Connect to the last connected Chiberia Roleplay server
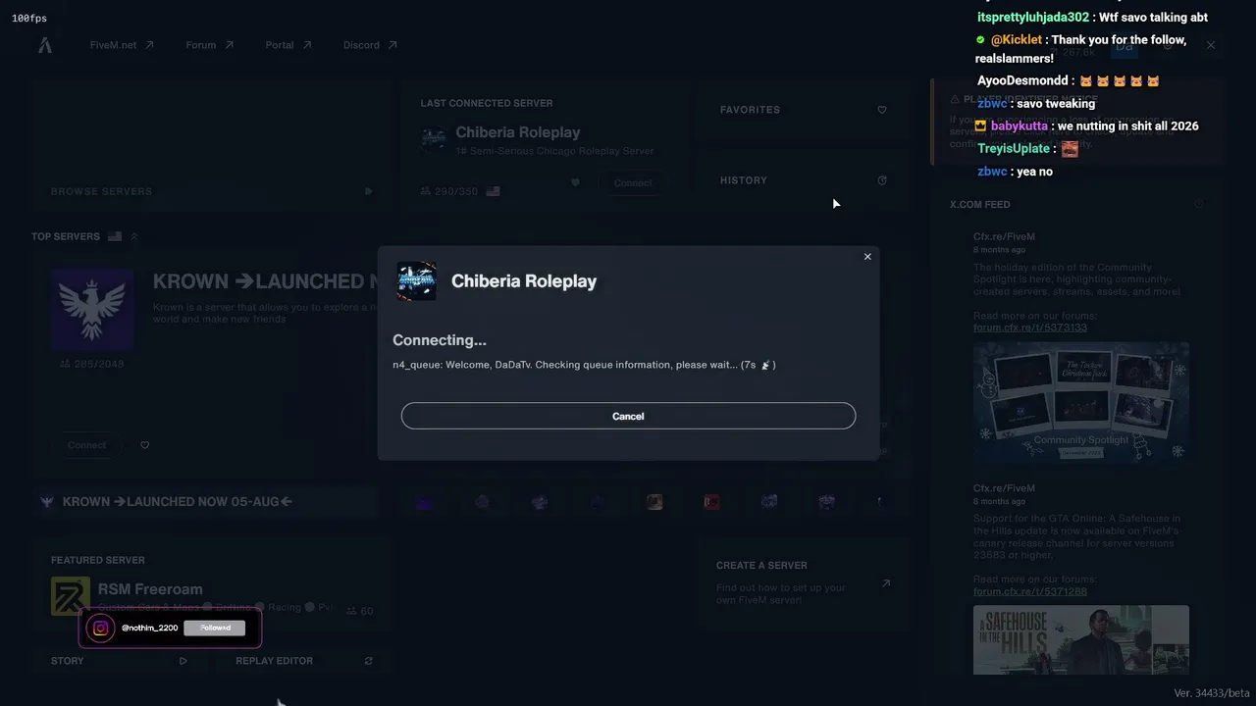Viewport: 1256px width, 706px height. tap(633, 182)
